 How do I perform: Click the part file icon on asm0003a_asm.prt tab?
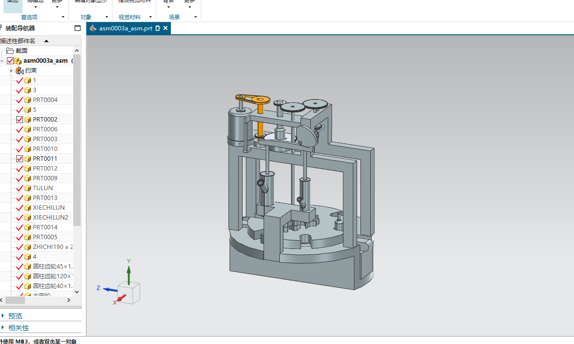coord(93,28)
